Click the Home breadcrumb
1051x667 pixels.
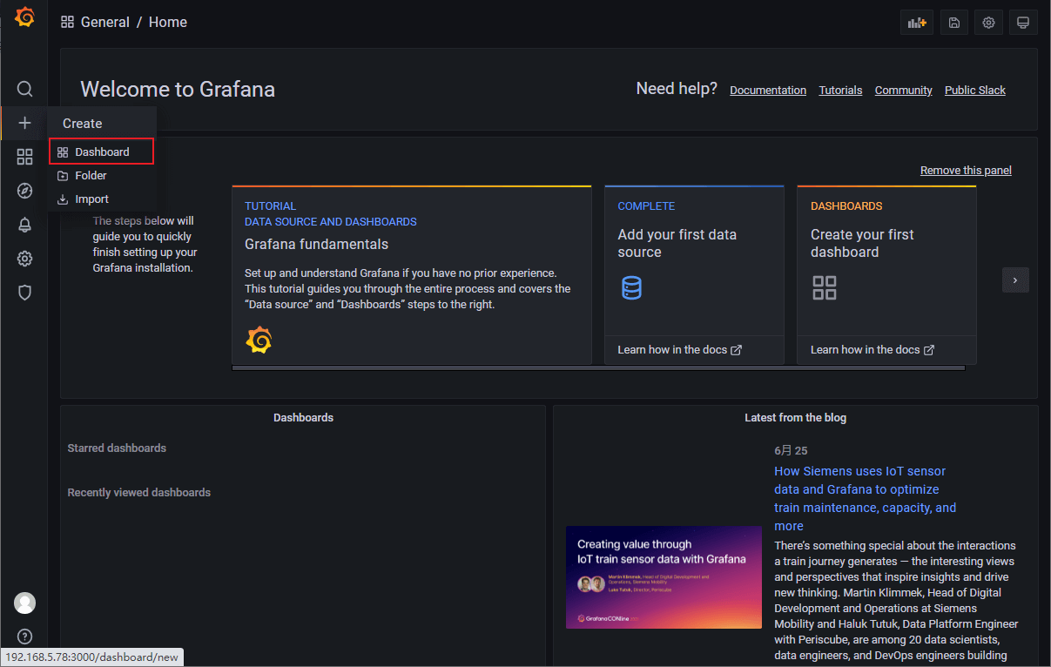coord(168,22)
